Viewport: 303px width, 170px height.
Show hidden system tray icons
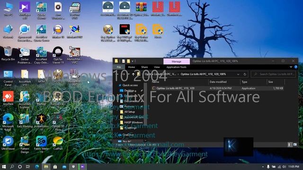(263, 167)
